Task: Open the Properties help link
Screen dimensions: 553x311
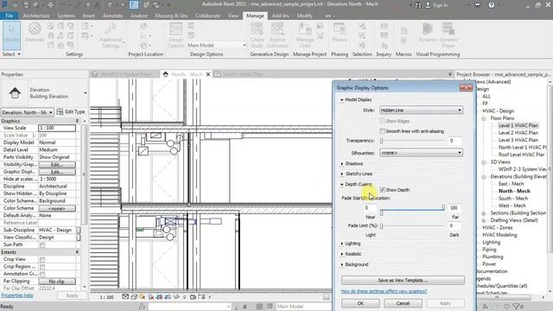Action: pyautogui.click(x=17, y=295)
